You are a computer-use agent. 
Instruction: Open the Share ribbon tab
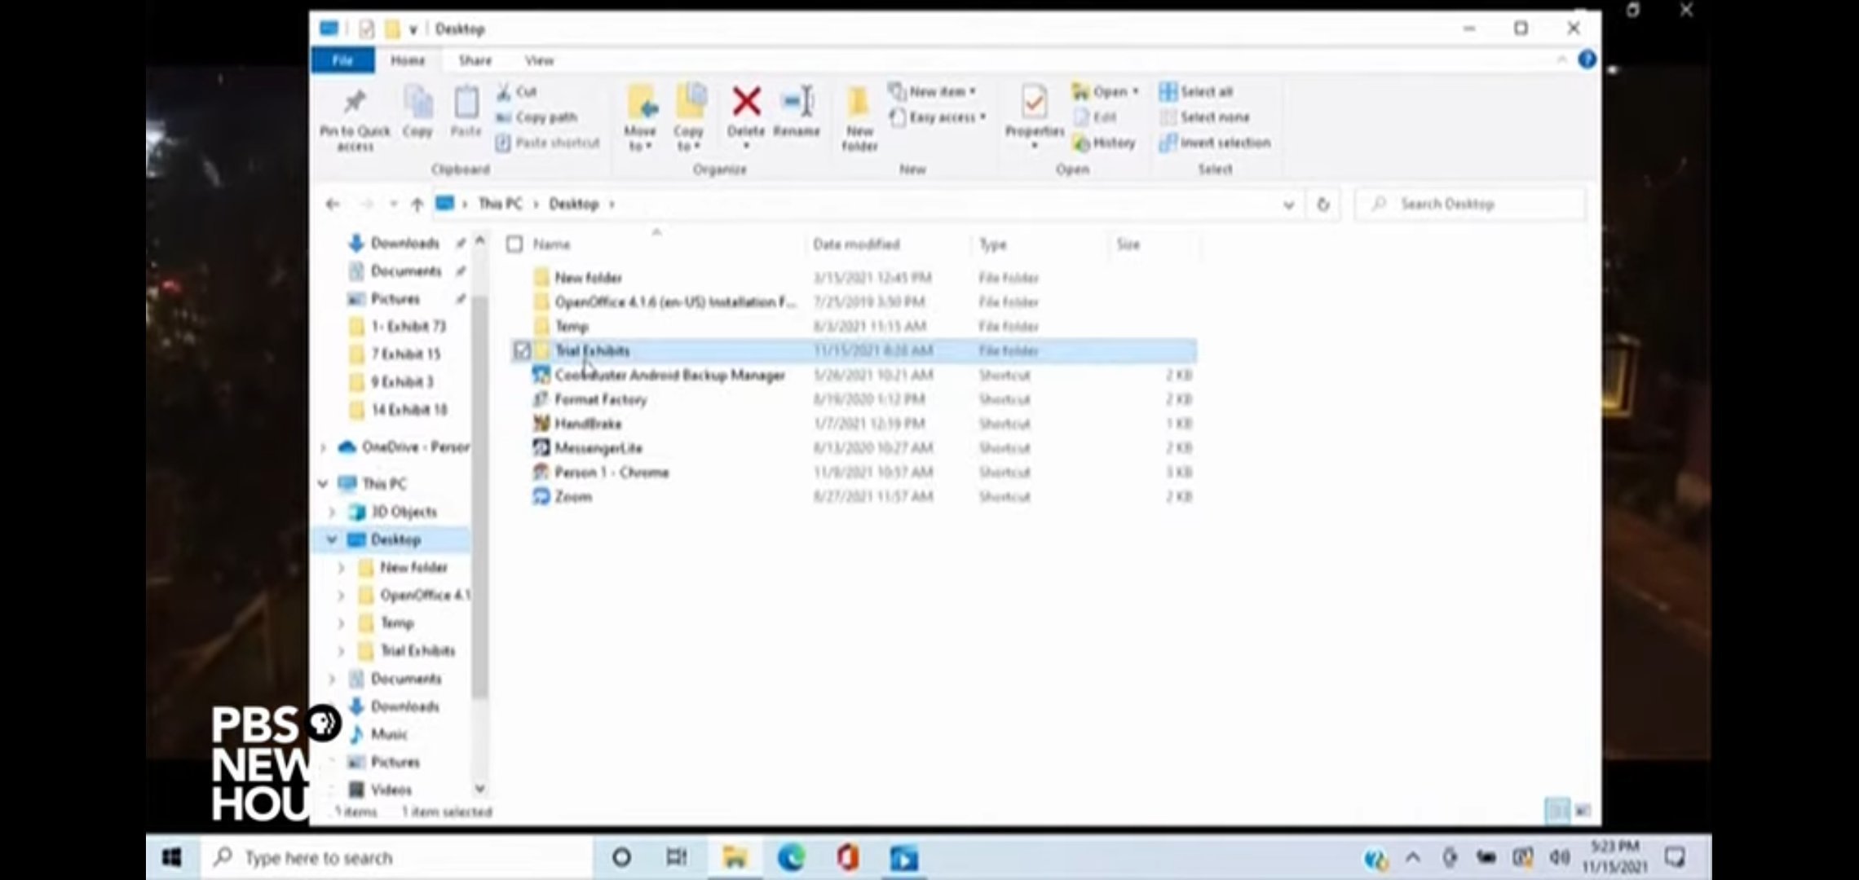coord(475,60)
